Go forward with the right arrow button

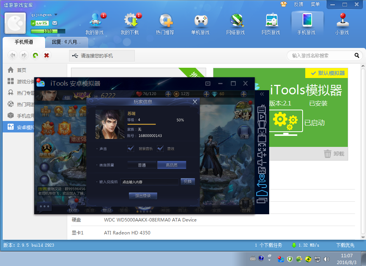point(24,56)
